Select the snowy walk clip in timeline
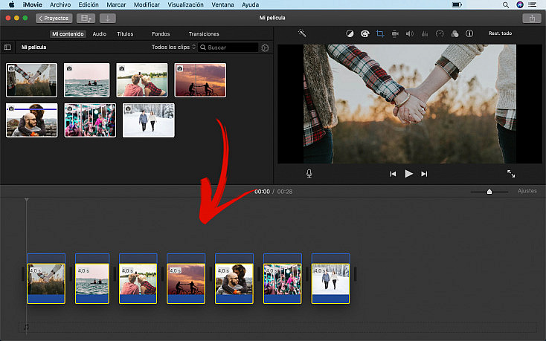This screenshot has height=341, width=546. [x=330, y=283]
